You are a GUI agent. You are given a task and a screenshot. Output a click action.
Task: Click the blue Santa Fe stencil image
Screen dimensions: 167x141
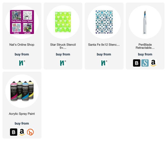click(x=104, y=22)
